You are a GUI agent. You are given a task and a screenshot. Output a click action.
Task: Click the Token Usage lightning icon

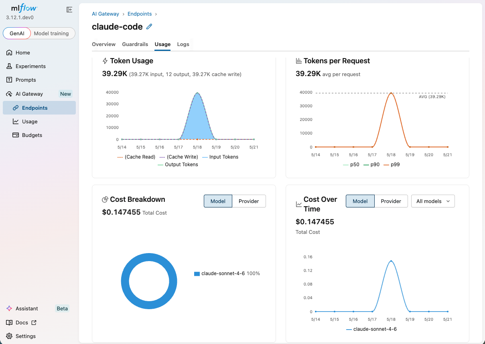105,61
